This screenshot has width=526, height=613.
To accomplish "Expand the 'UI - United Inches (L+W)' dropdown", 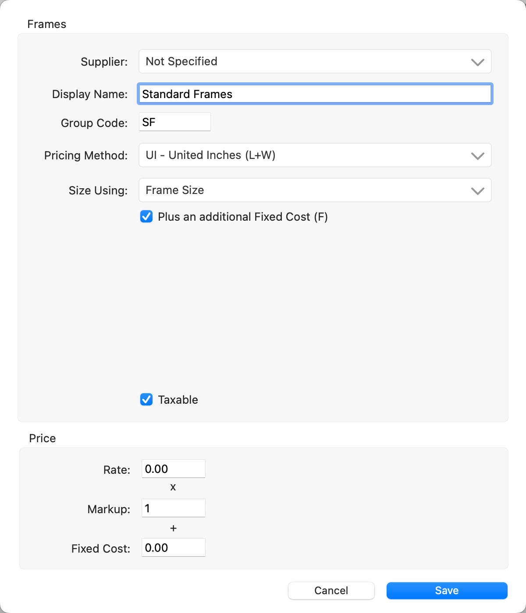I will 307,155.
